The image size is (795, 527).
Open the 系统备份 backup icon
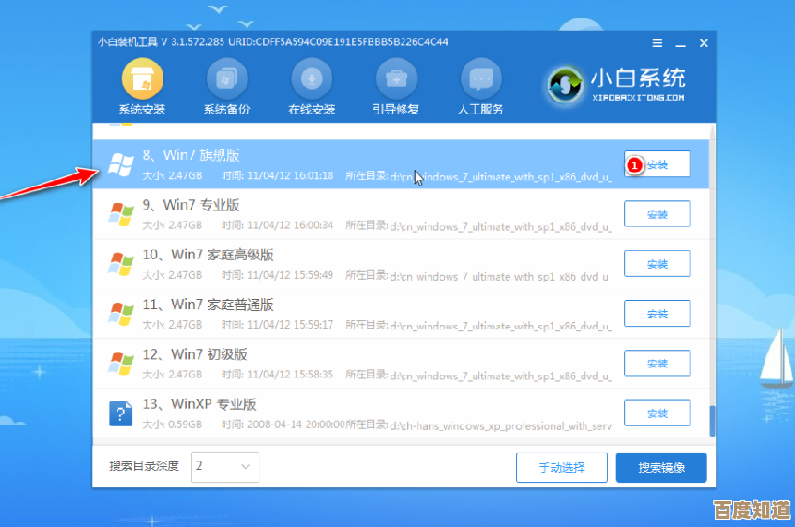(226, 79)
